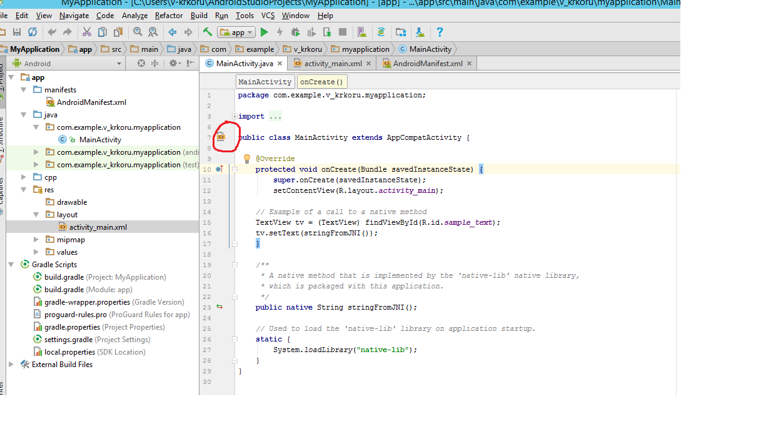The width and height of the screenshot is (781, 447).
Task: Open the Project Structure icon
Action: 400,32
